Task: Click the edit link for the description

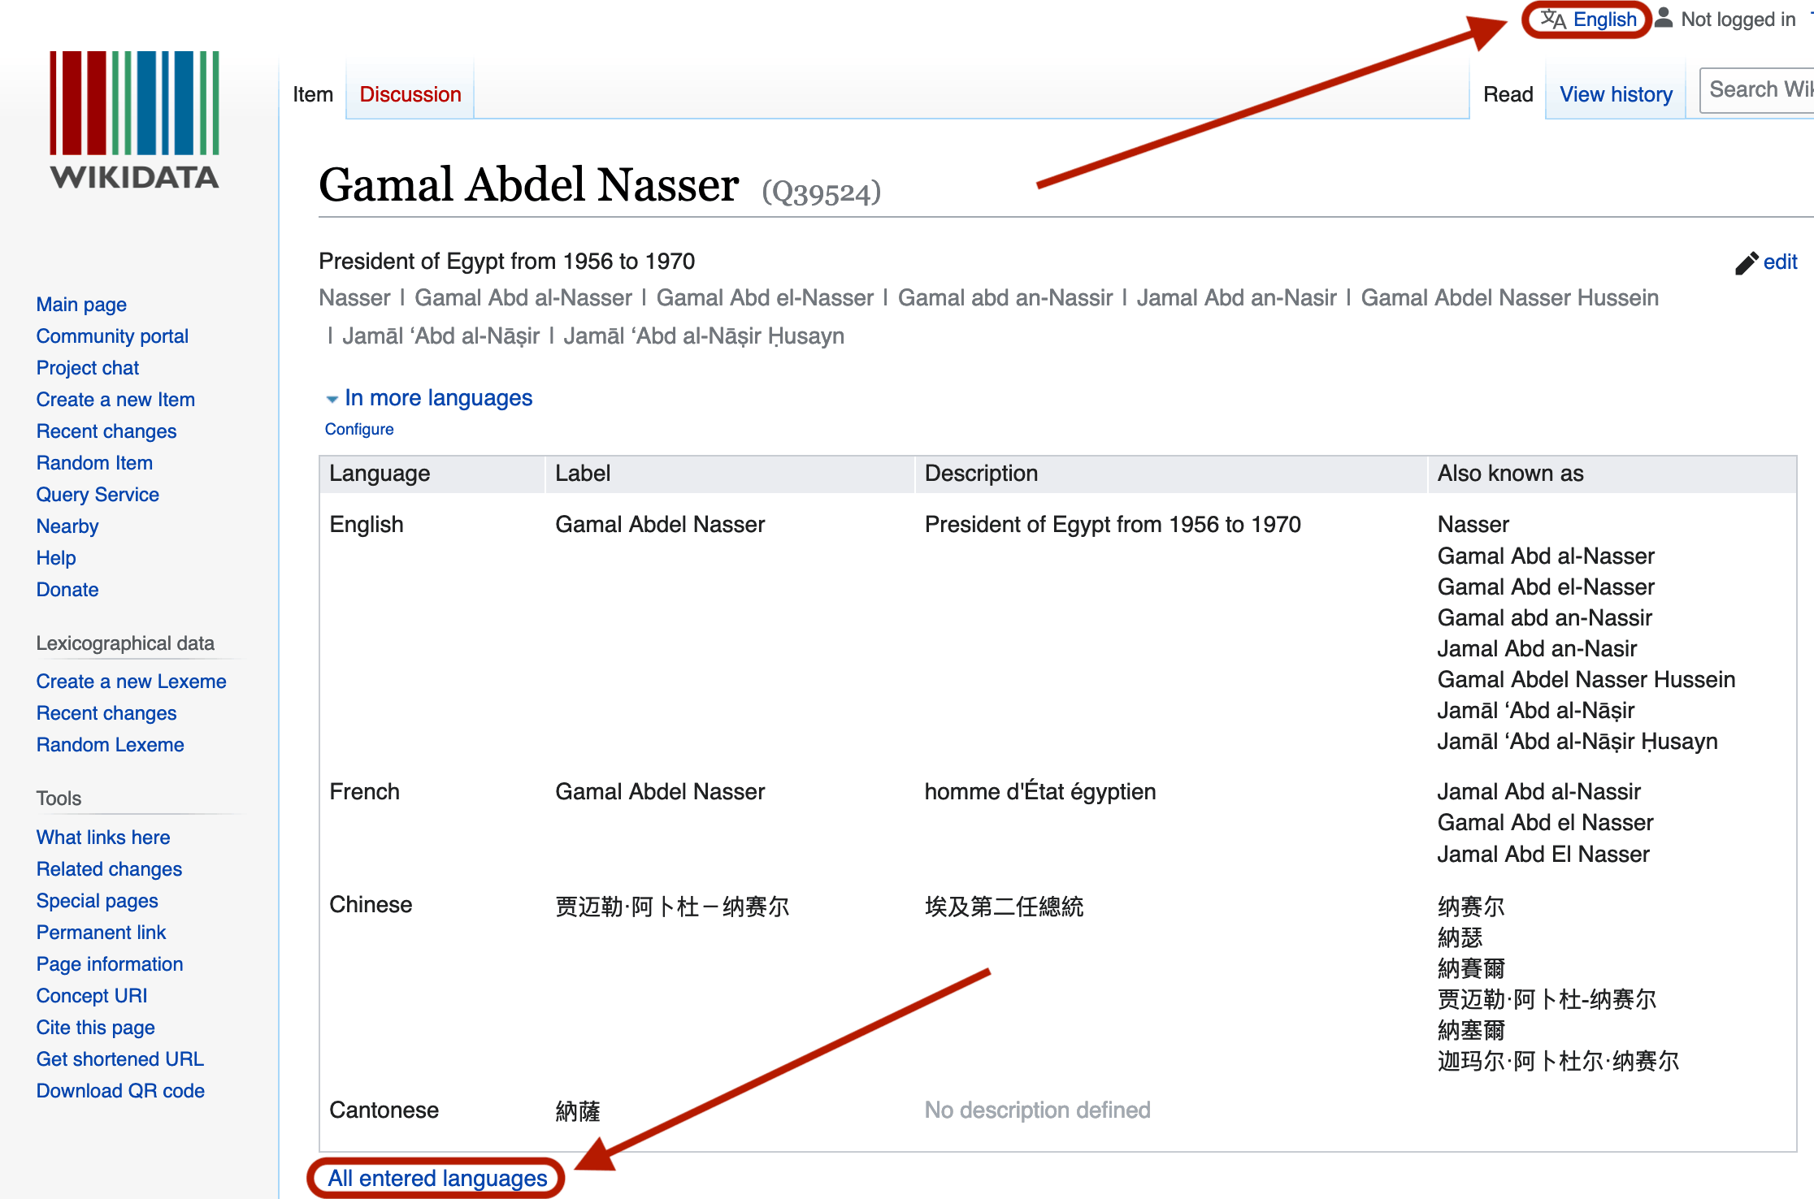Action: coord(1780,262)
